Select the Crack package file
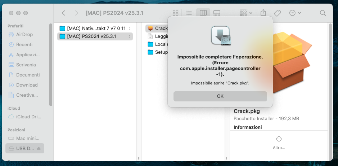338x166 pixels. pos(158,28)
